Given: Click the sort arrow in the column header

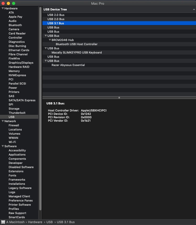Looking at the screenshot, I should click(193, 9).
